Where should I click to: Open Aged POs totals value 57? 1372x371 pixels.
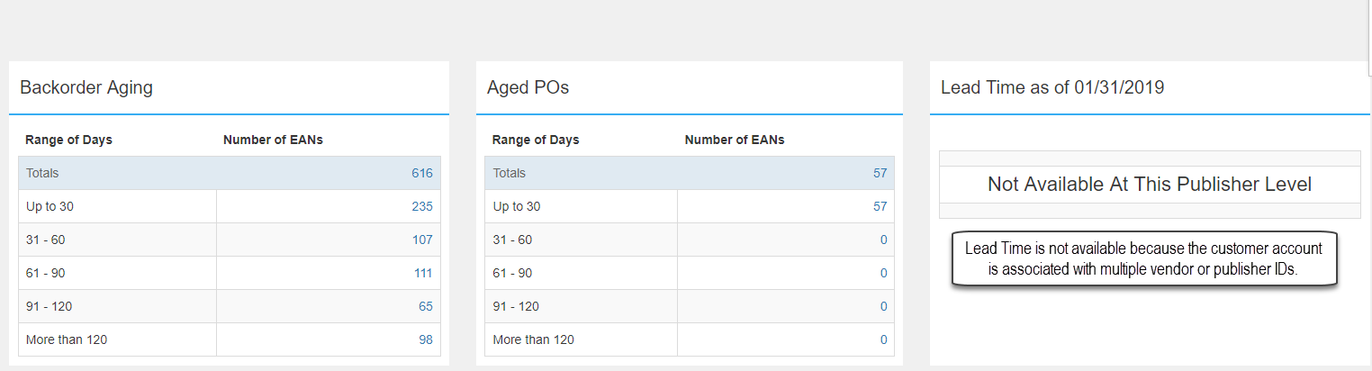click(x=880, y=173)
